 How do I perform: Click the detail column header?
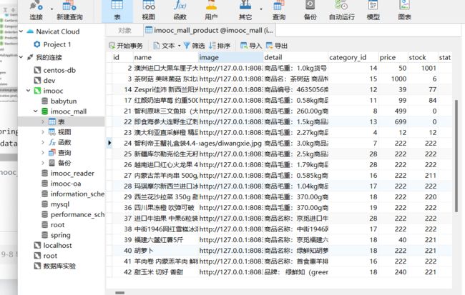295,57
